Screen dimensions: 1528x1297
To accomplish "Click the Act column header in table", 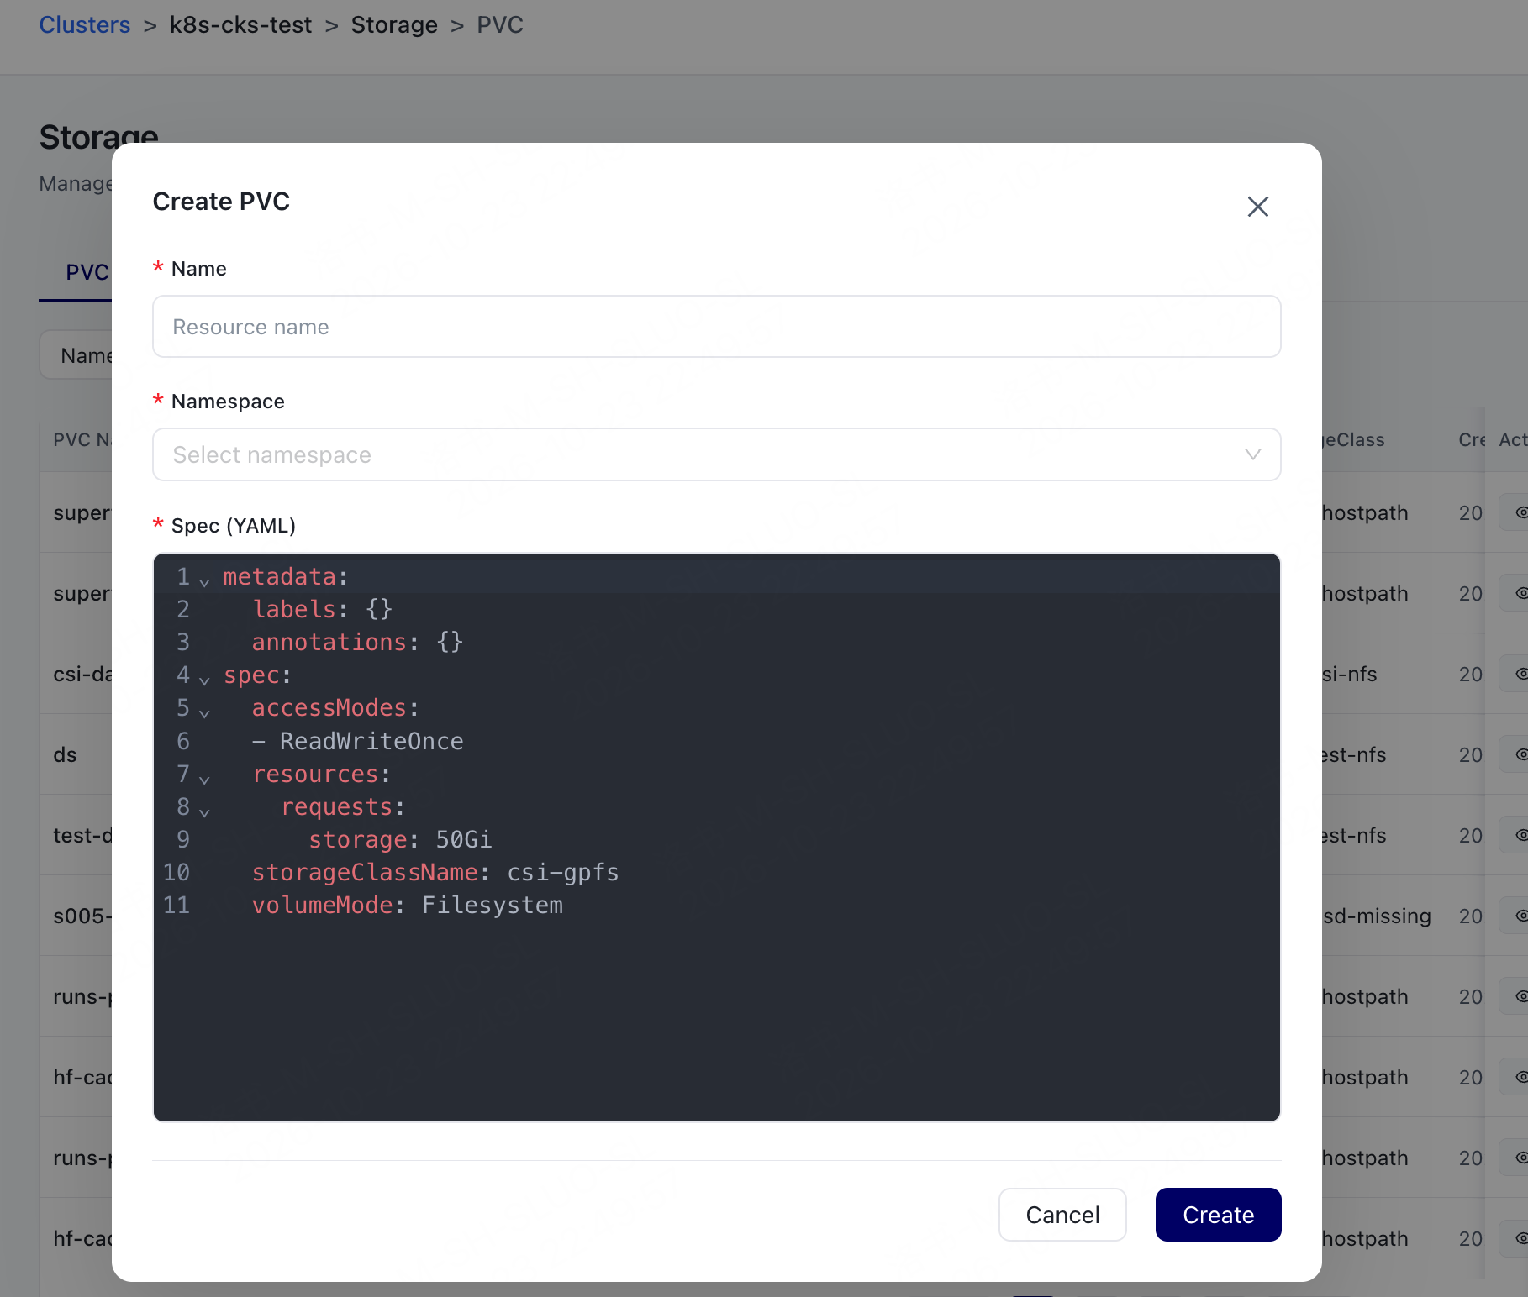I will pyautogui.click(x=1513, y=439).
